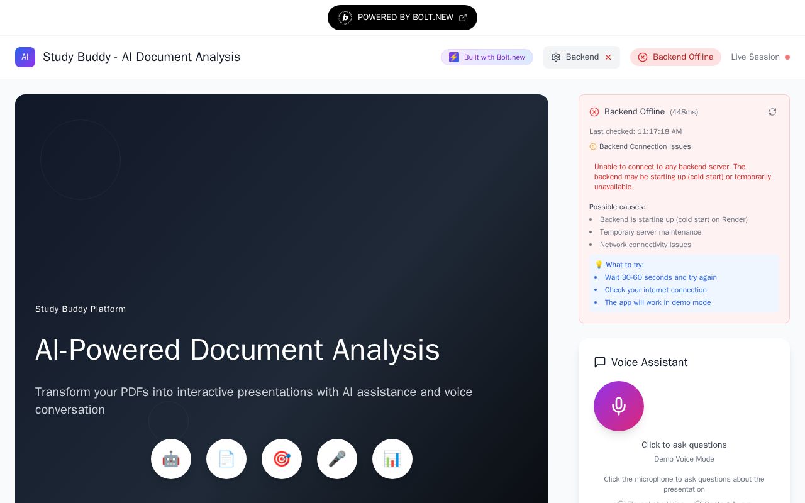The width and height of the screenshot is (805, 503).
Task: Click the panel's Backend Offline error icon
Action: tap(594, 112)
